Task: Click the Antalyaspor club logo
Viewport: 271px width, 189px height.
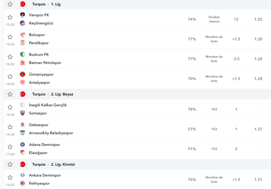Action: click(23, 82)
